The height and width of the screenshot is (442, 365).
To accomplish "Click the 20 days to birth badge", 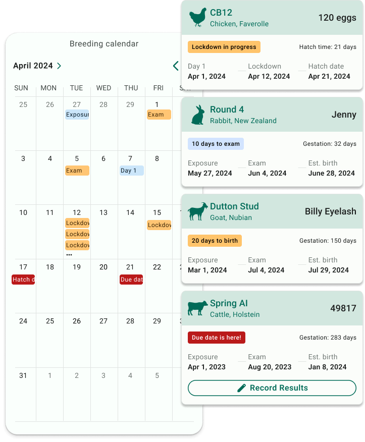I will point(215,241).
